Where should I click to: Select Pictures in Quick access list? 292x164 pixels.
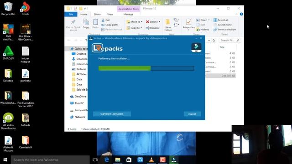click(x=79, y=69)
